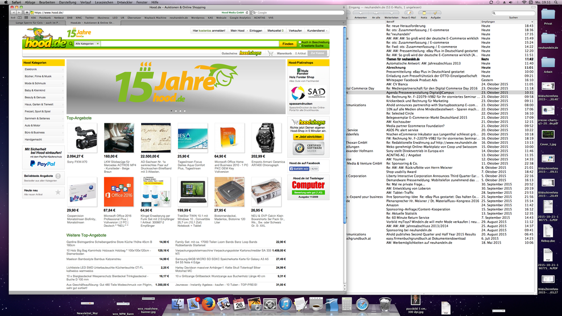Image resolution: width=562 pixels, height=316 pixels.
Task: Open Safari compass icon in the Dock
Action: click(x=362, y=304)
